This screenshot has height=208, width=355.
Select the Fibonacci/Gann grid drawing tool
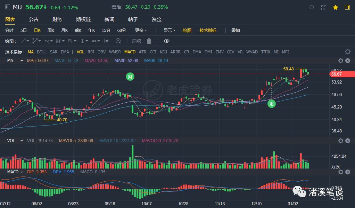click(58, 41)
